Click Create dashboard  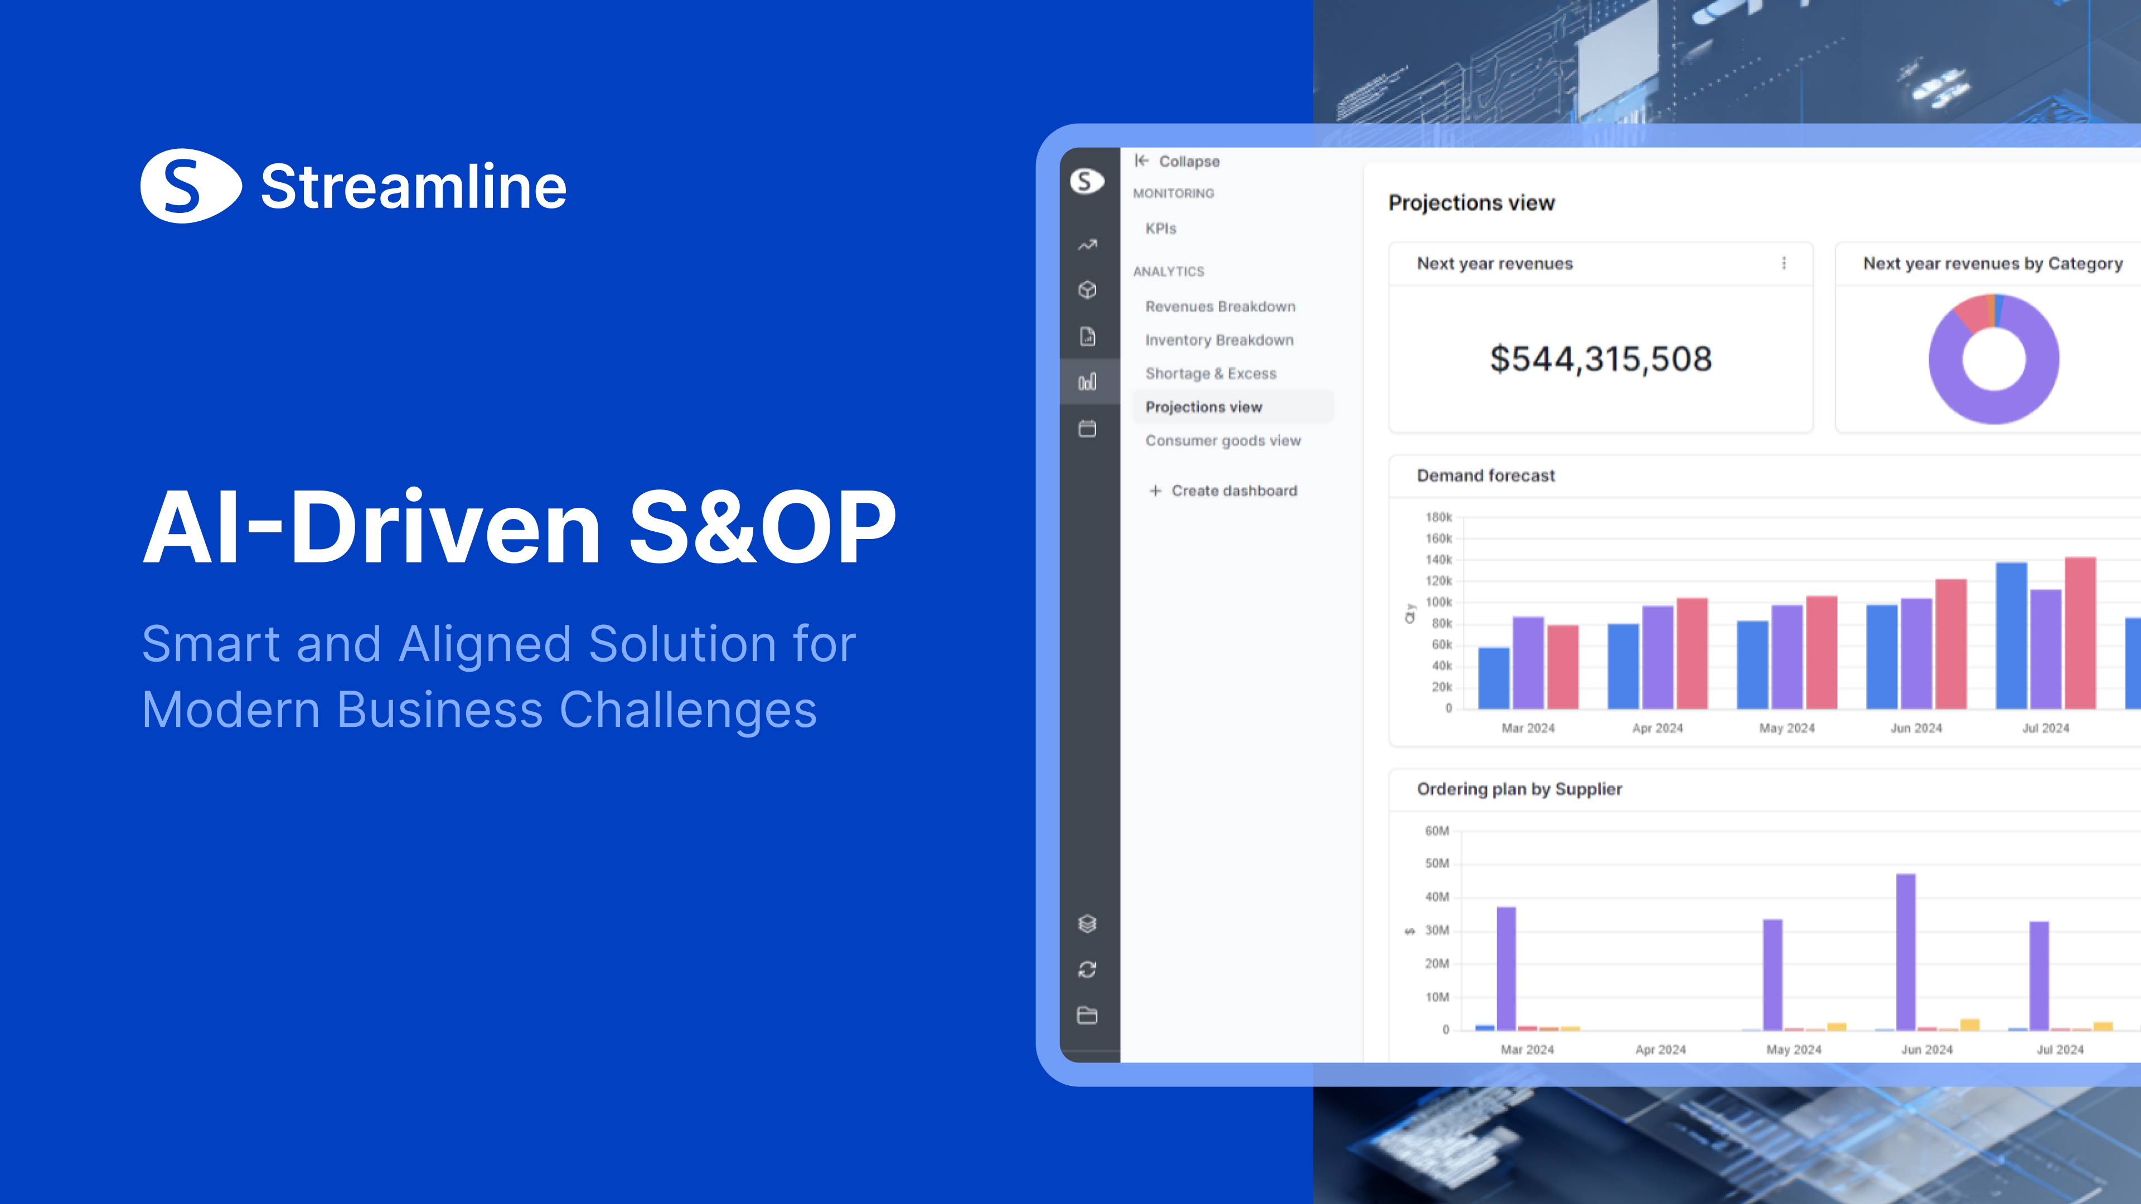(1223, 491)
